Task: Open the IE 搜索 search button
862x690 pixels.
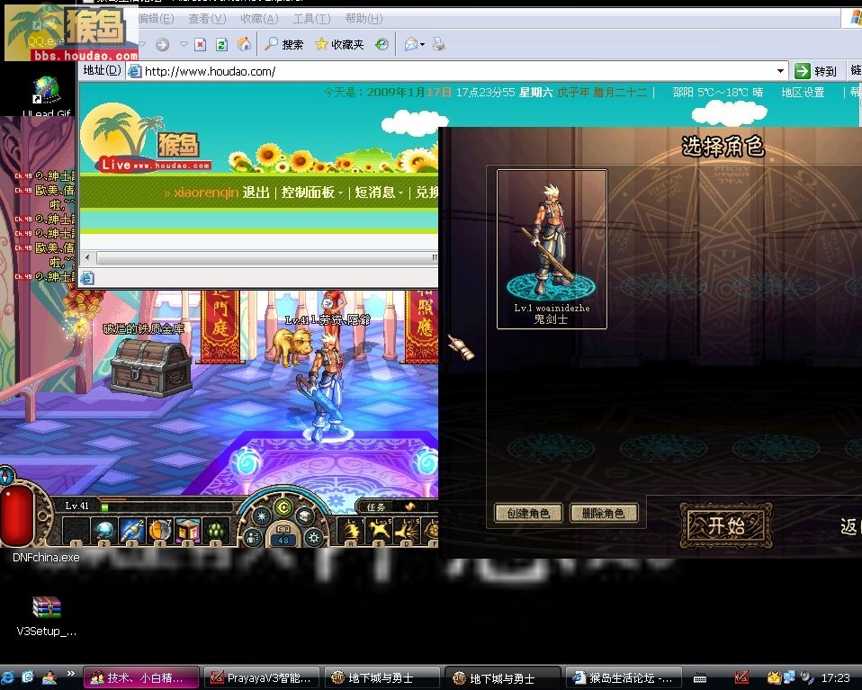Action: coord(283,45)
